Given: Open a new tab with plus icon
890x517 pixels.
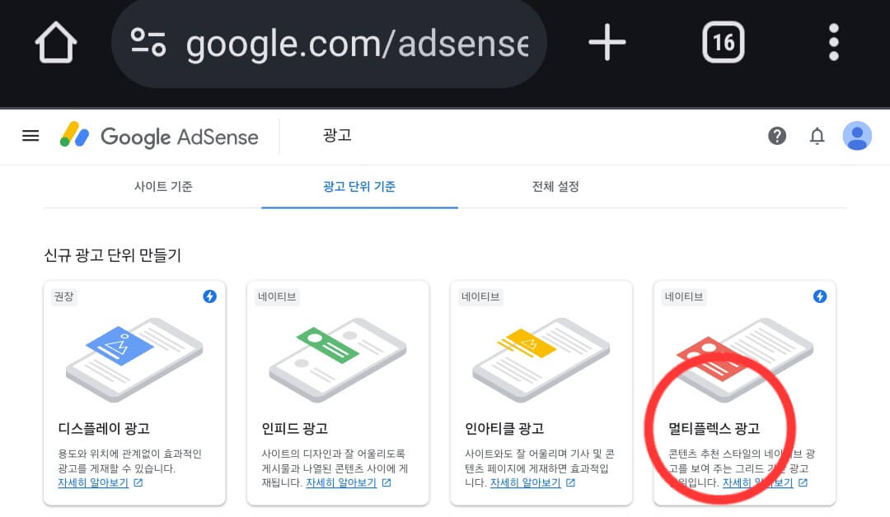Looking at the screenshot, I should tap(607, 42).
